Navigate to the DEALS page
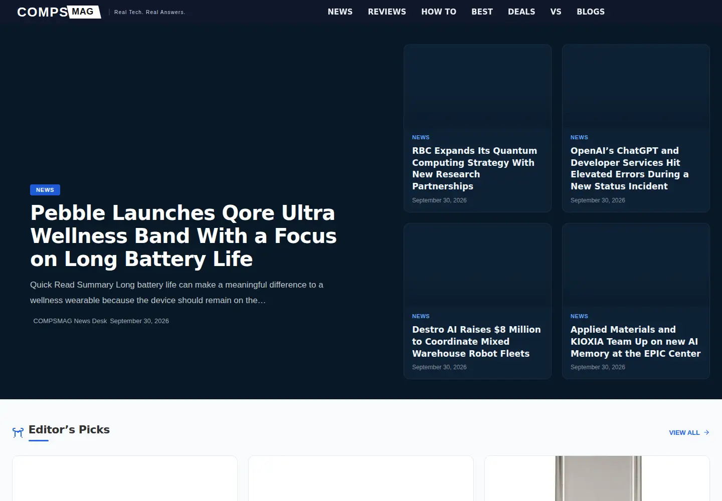The height and width of the screenshot is (501, 722). (x=521, y=12)
